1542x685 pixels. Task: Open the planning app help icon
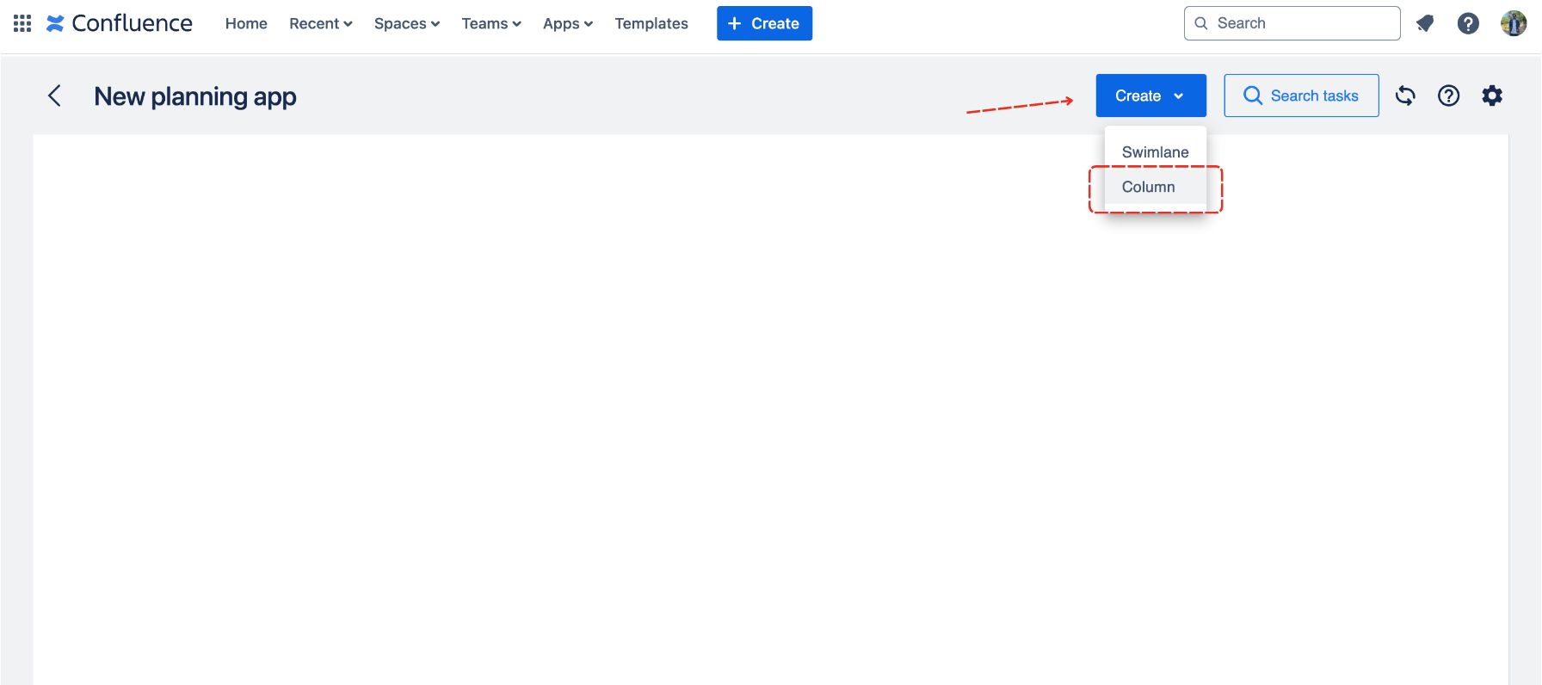pos(1449,96)
